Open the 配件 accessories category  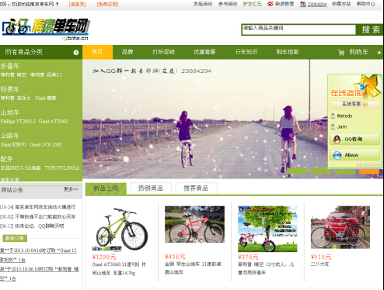click(7, 159)
